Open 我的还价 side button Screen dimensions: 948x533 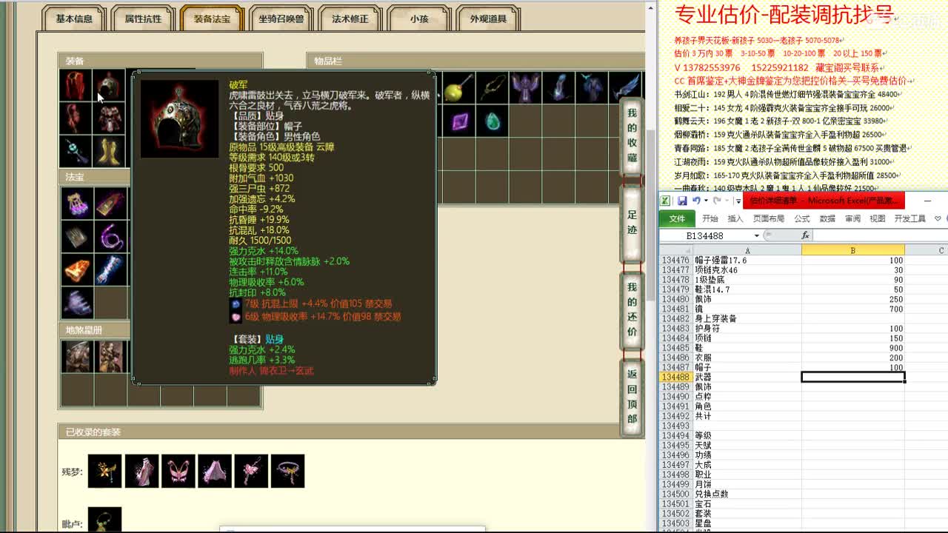pos(632,309)
